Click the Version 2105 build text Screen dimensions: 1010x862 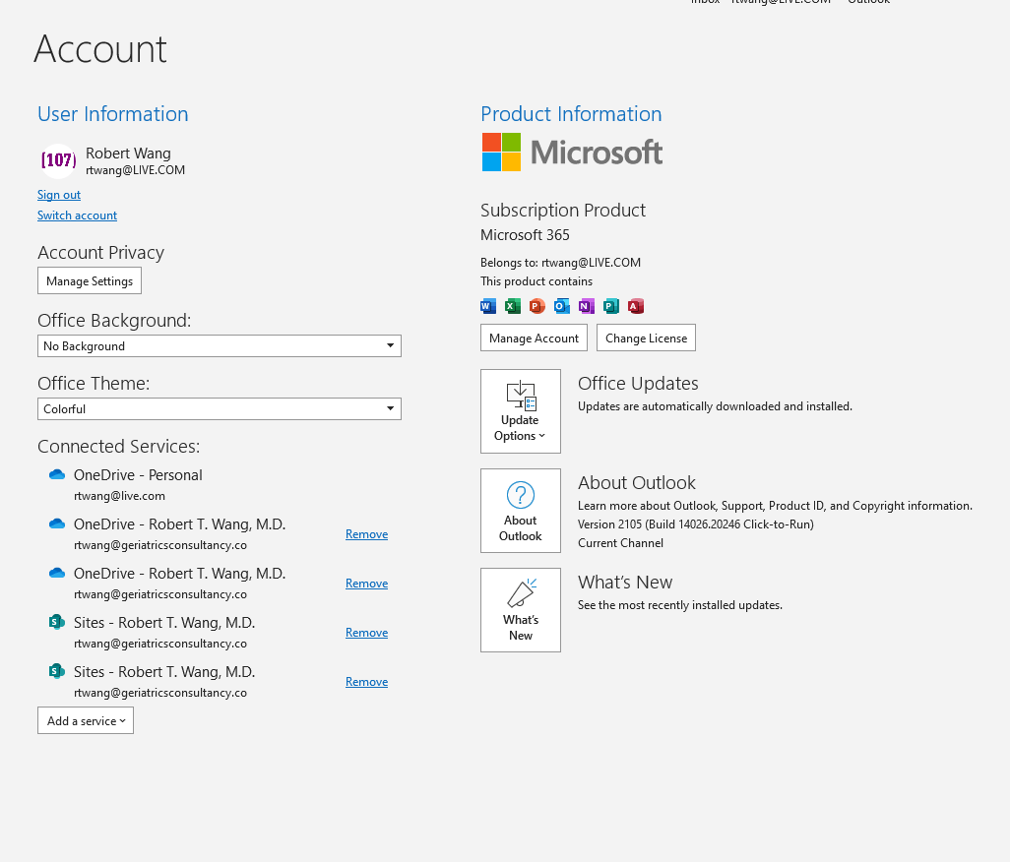(x=696, y=524)
